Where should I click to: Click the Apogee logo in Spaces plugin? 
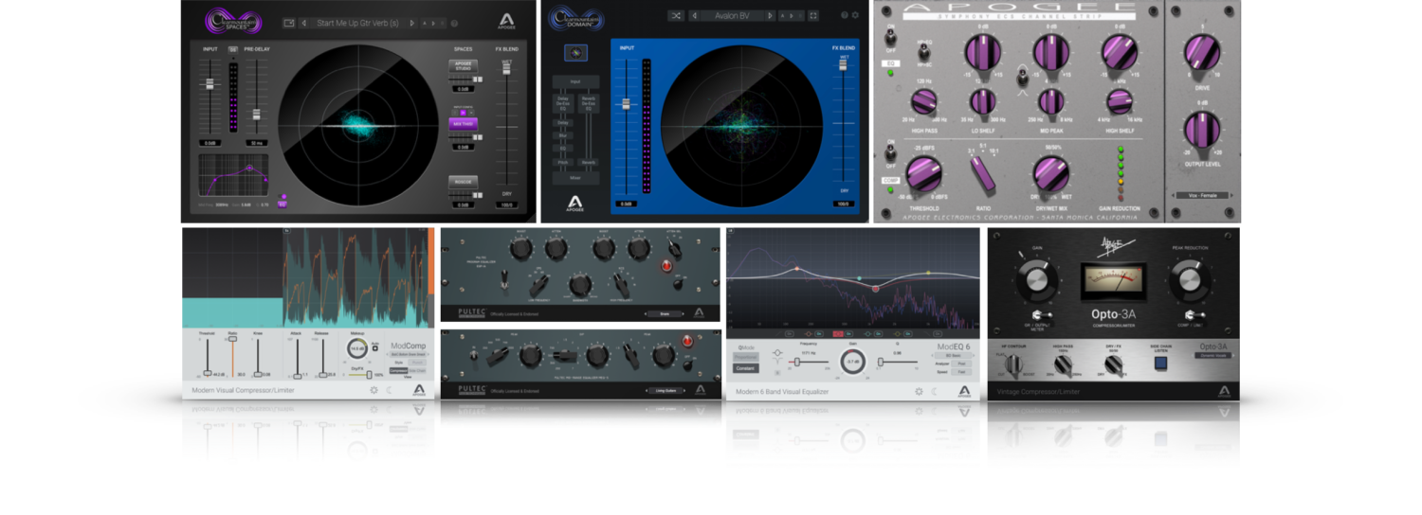(x=507, y=21)
